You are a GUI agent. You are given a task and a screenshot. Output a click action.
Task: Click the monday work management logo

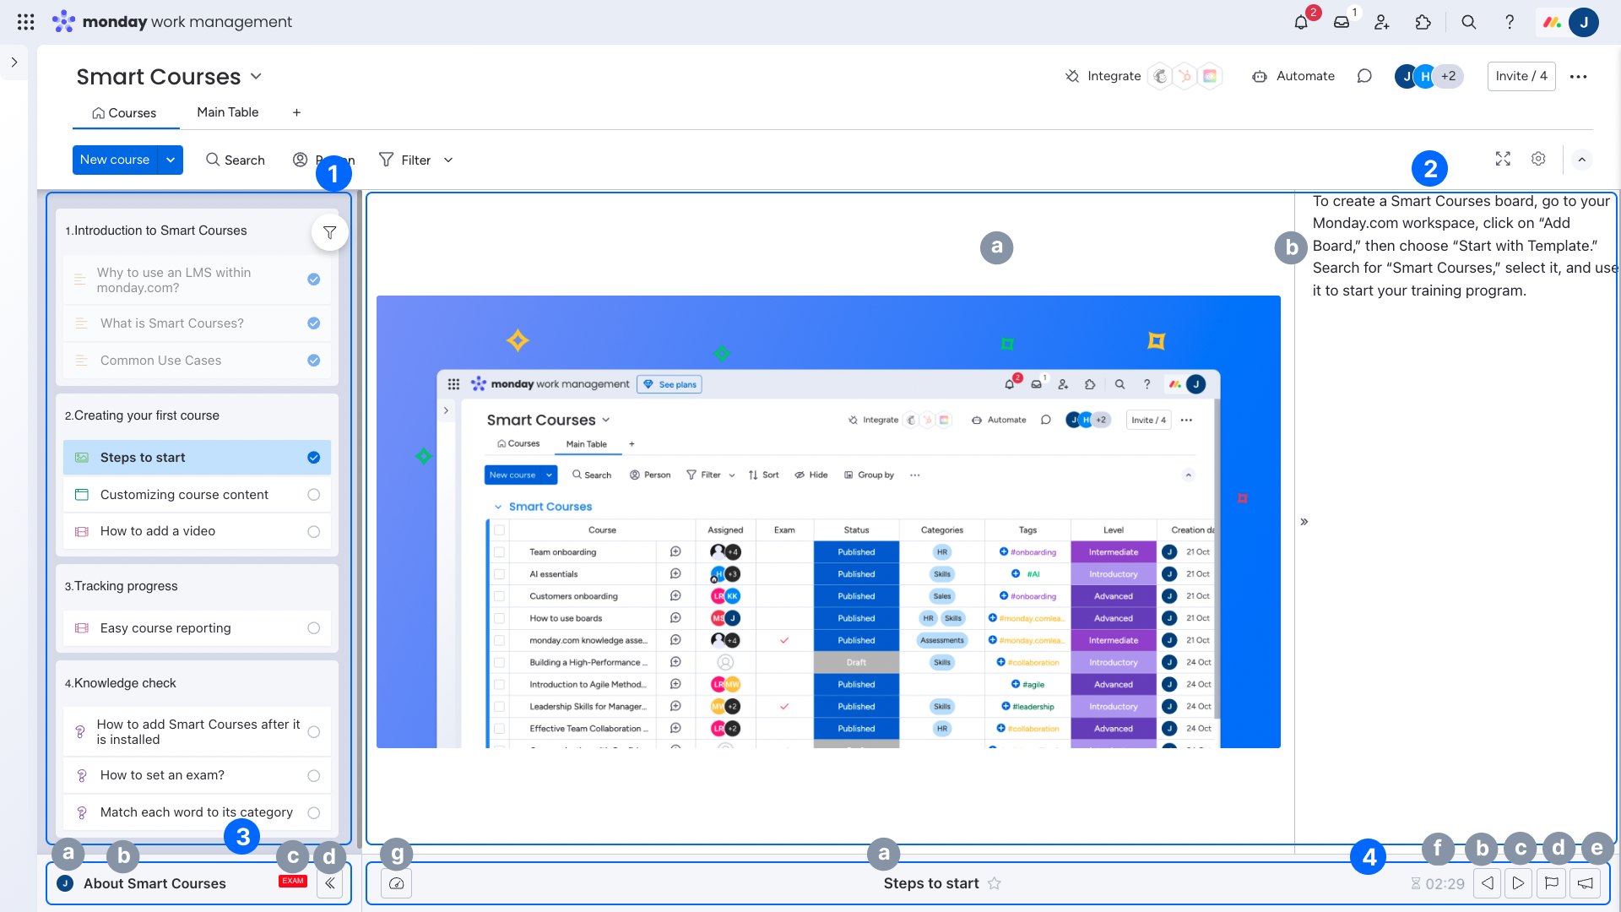click(171, 22)
